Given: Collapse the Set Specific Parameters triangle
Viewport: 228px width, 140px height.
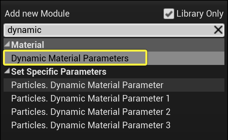Looking at the screenshot, I should pyautogui.click(x=7, y=71).
